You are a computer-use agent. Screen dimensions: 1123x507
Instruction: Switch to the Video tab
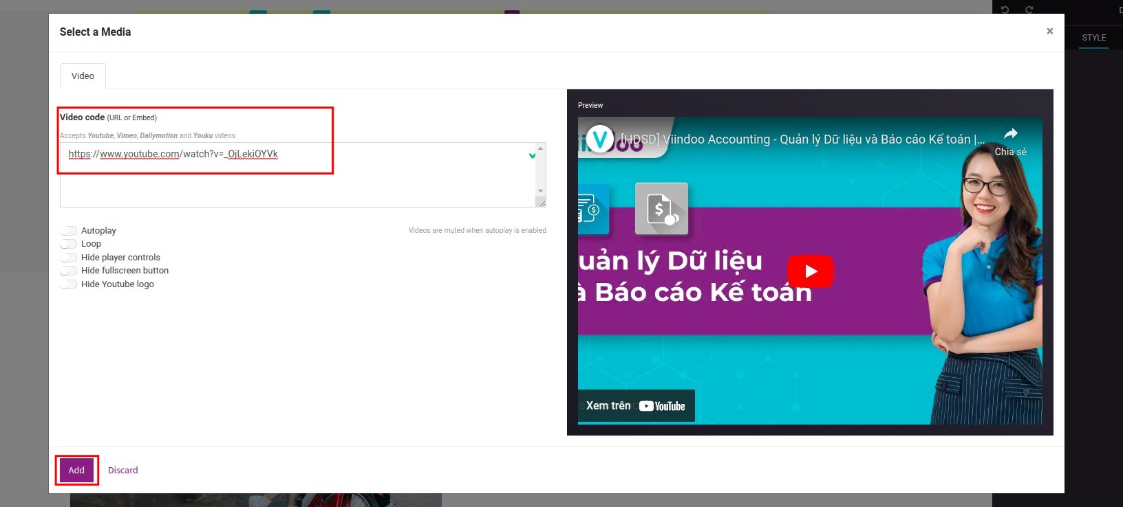click(83, 76)
